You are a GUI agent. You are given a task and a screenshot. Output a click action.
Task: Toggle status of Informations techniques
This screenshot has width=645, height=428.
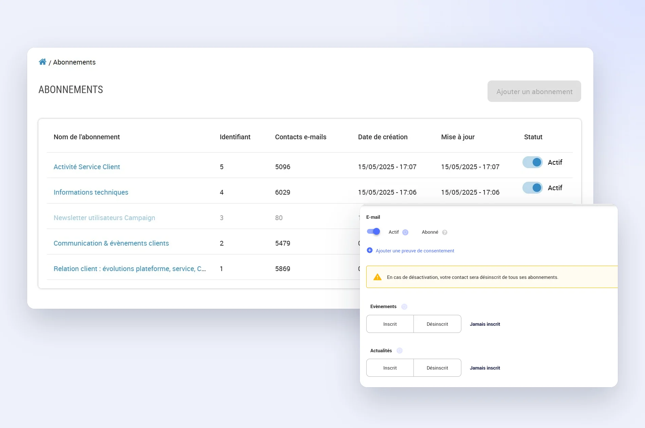point(533,188)
